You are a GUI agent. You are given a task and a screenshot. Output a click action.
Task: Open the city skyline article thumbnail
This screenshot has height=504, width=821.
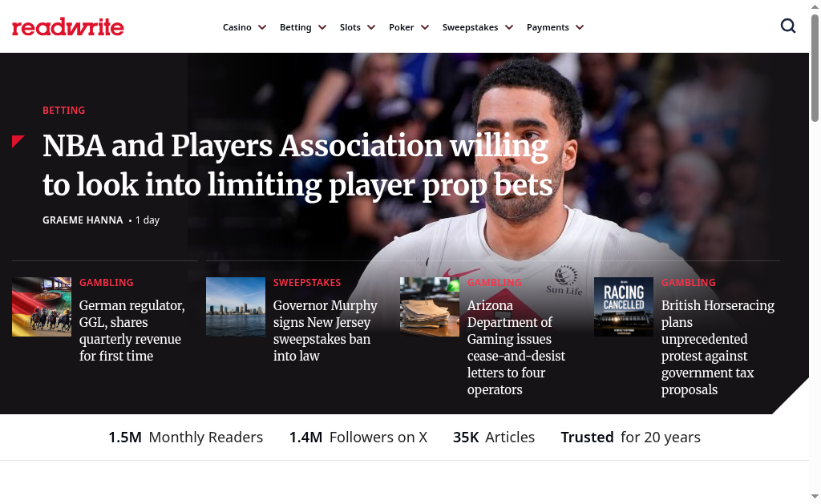coord(236,307)
